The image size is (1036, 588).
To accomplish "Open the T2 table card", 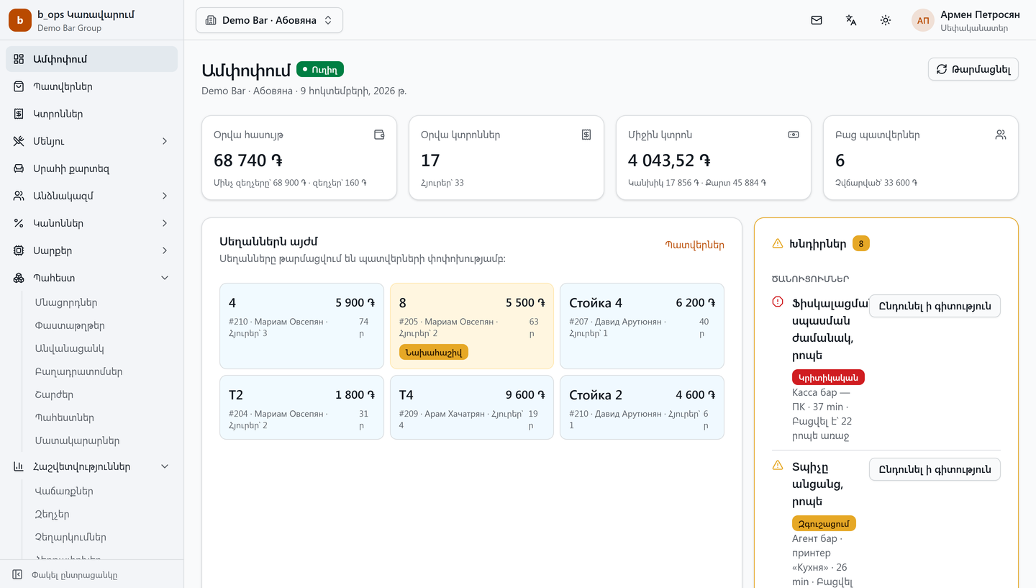I will pyautogui.click(x=301, y=407).
